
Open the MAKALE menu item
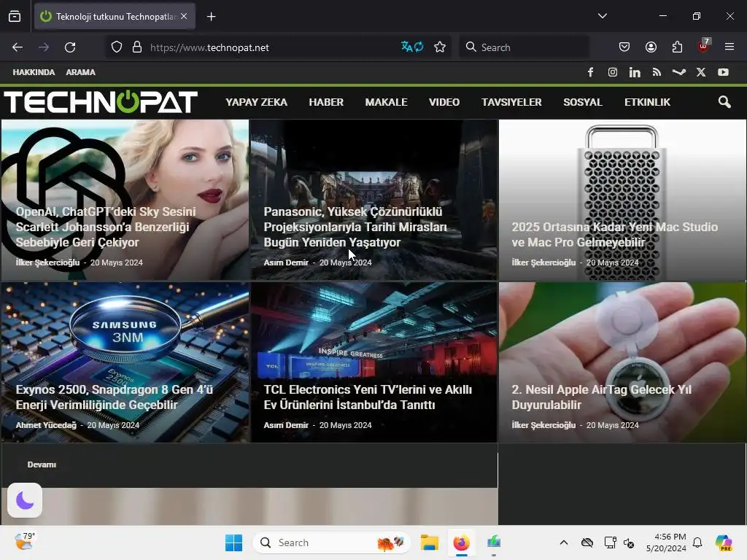tap(386, 102)
